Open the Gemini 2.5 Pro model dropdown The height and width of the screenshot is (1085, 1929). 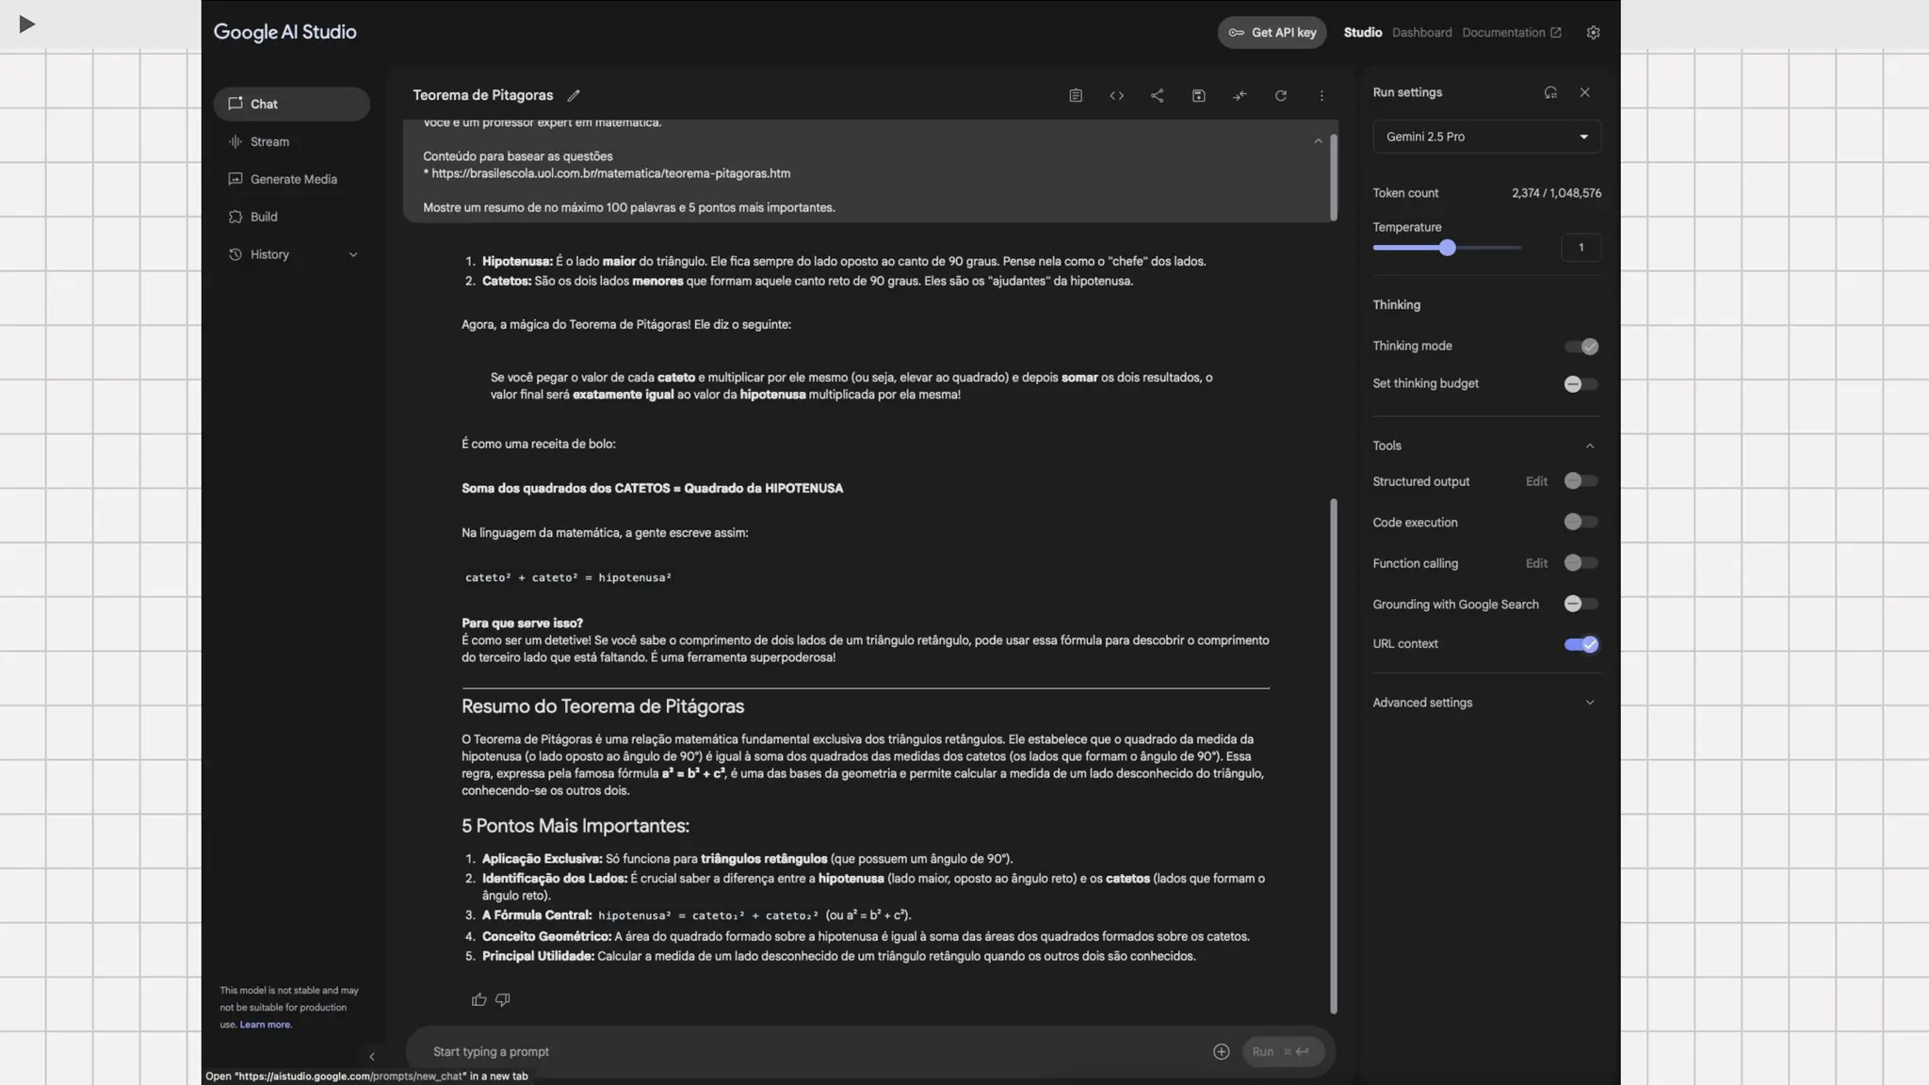pyautogui.click(x=1486, y=137)
